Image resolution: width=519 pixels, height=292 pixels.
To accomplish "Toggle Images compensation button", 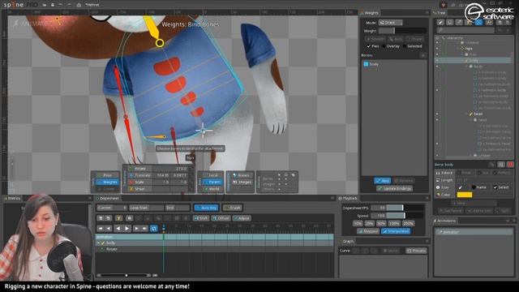I will [x=242, y=182].
